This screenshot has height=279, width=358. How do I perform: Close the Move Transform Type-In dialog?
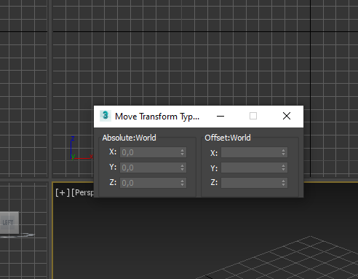[287, 116]
